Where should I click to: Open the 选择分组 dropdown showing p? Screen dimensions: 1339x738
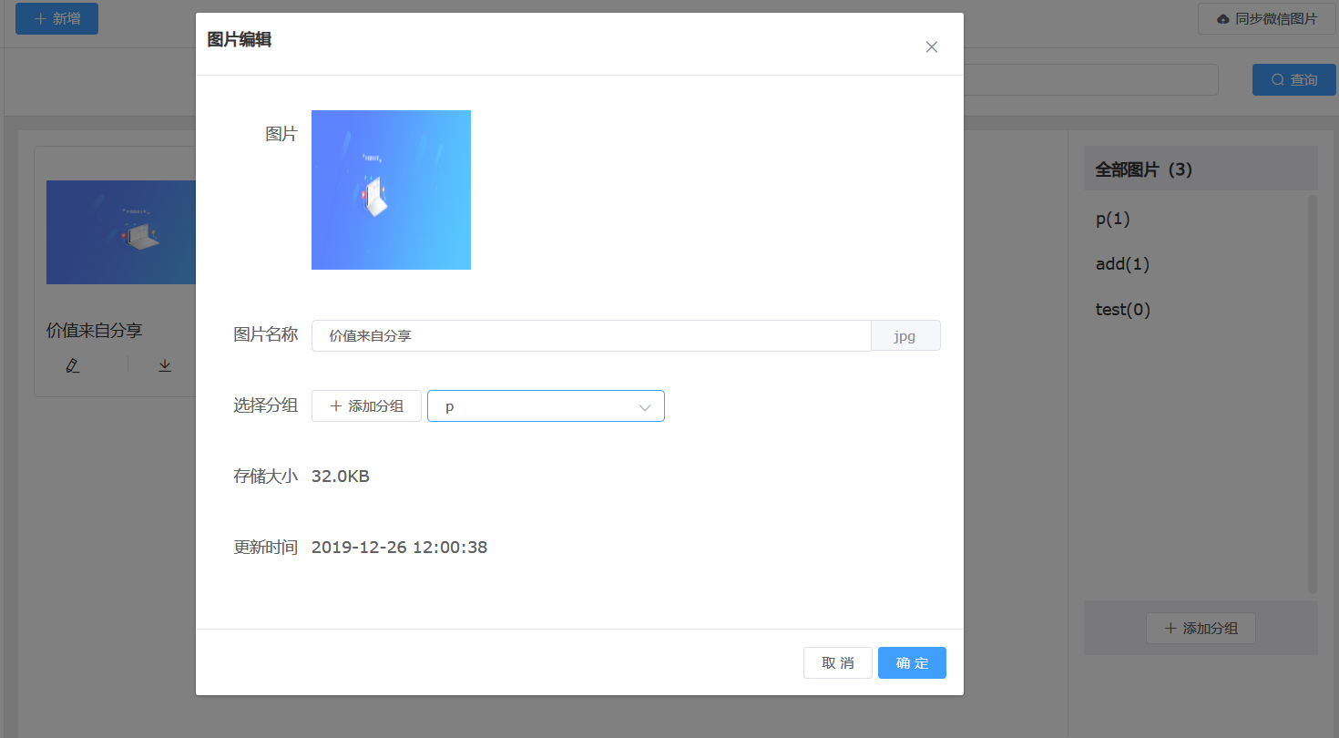pos(546,406)
